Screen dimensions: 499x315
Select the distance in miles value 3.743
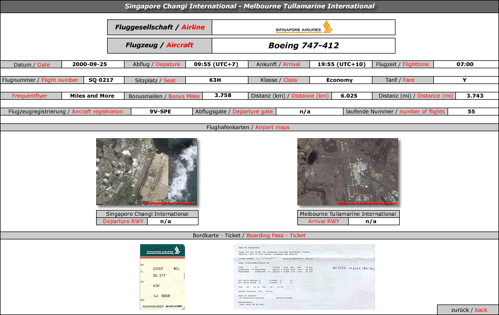click(x=475, y=96)
